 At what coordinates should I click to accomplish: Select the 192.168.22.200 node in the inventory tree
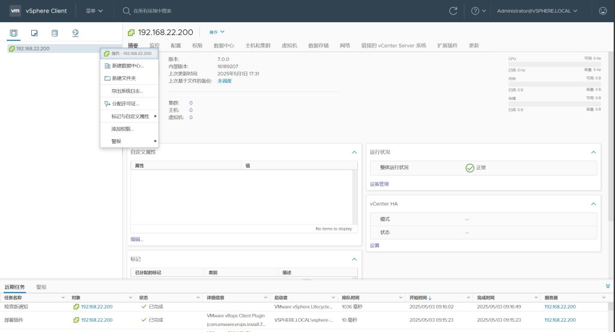click(x=33, y=49)
